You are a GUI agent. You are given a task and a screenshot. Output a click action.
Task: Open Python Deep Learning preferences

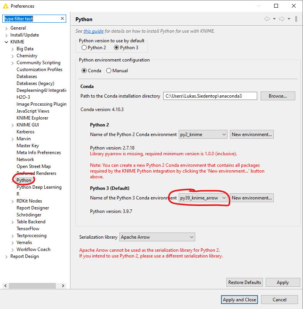(x=39, y=187)
